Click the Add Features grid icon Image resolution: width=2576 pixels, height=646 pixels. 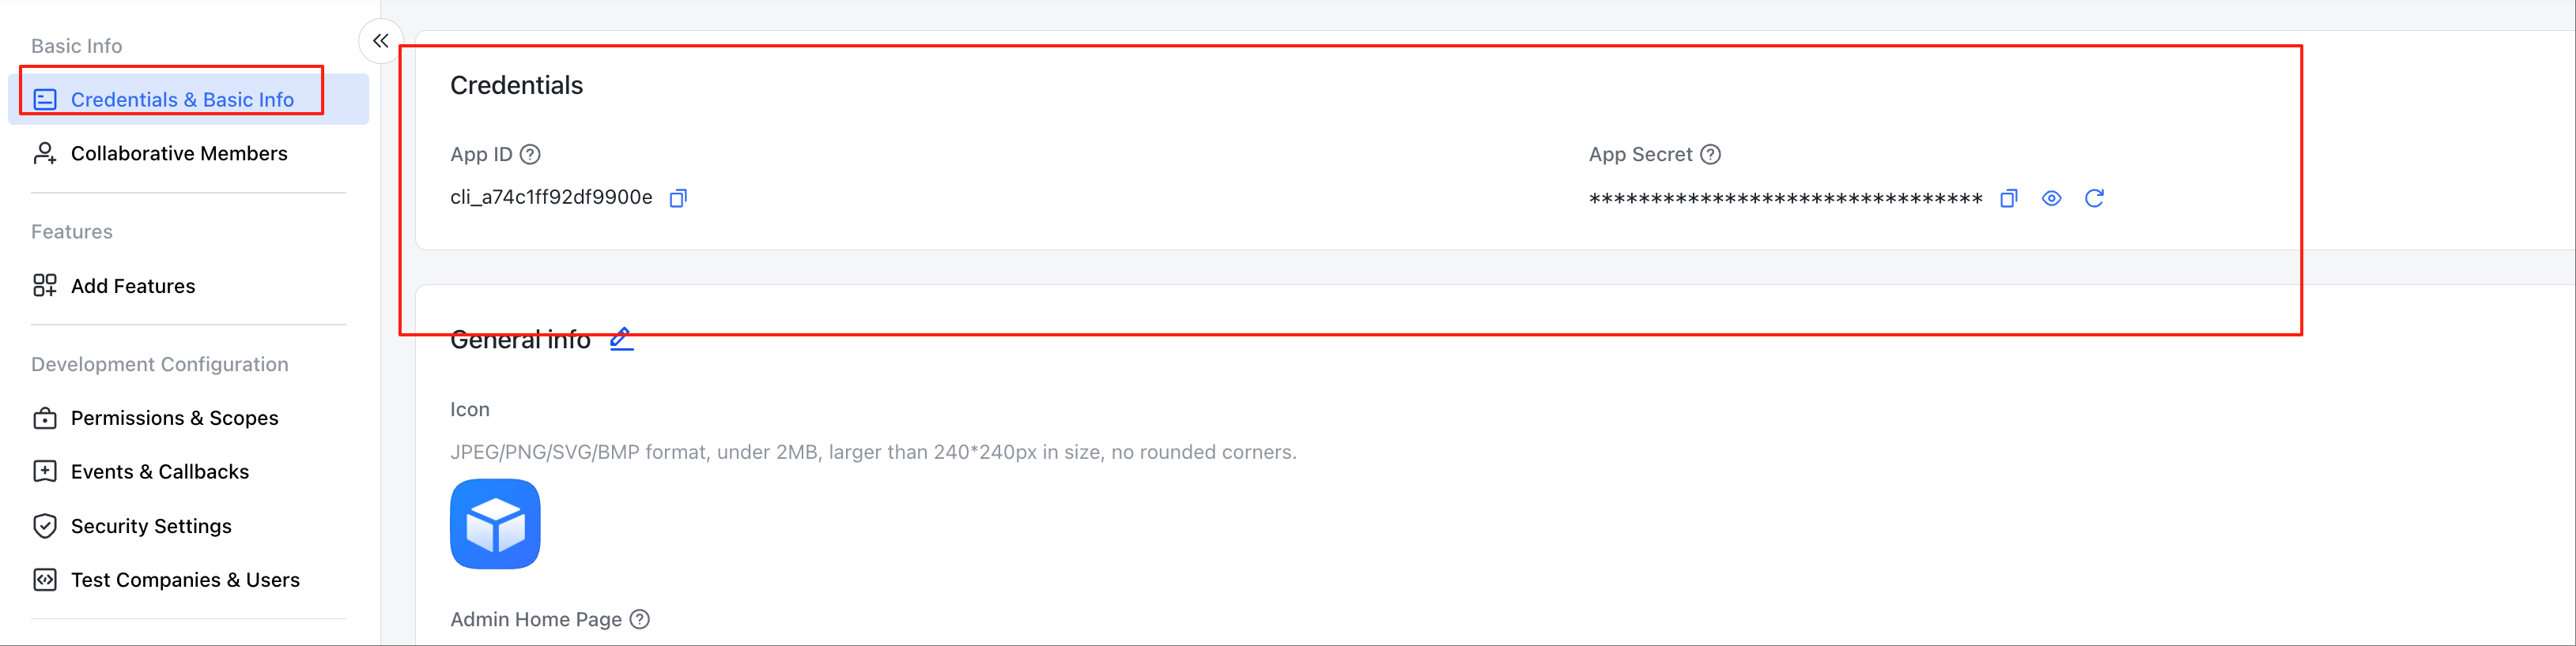point(45,287)
